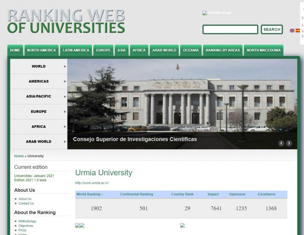Click the University breadcrumb text
Image resolution: width=304 pixels, height=235 pixels.
click(36, 156)
